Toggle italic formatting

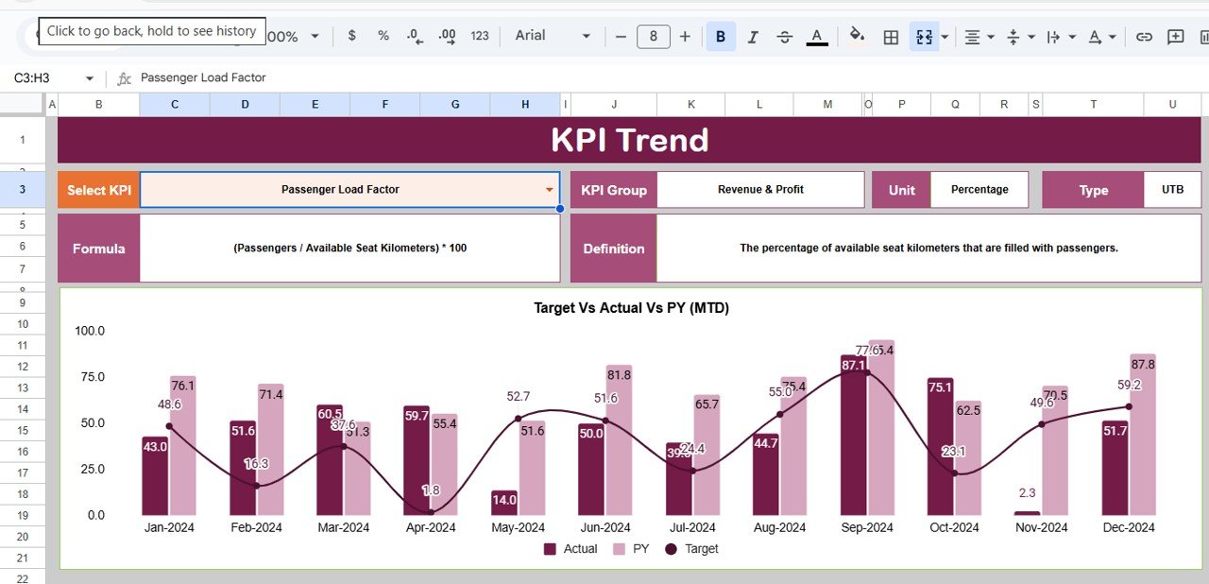753,37
